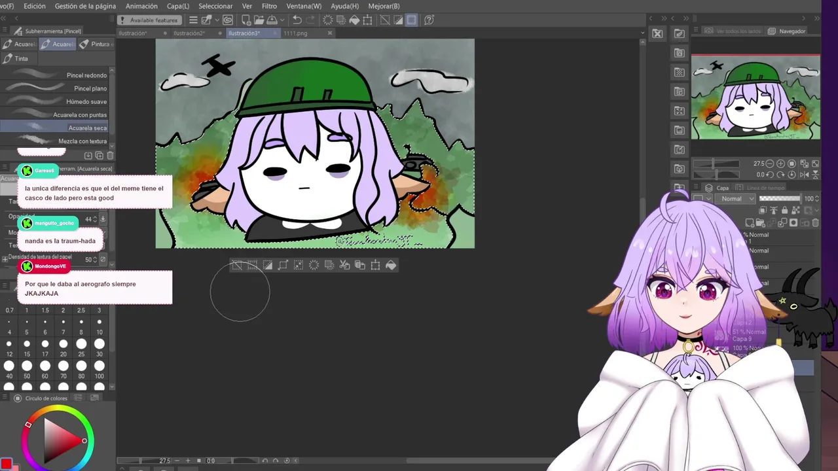Screen dimensions: 838x471
Task: Switch to the 1111.png document tab
Action: pyautogui.click(x=295, y=33)
